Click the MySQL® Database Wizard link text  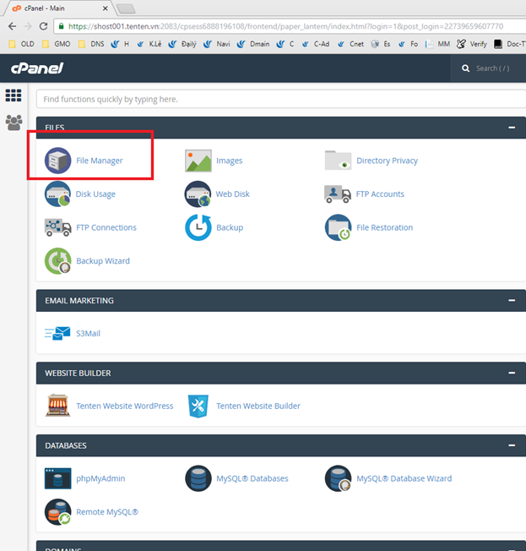[404, 478]
